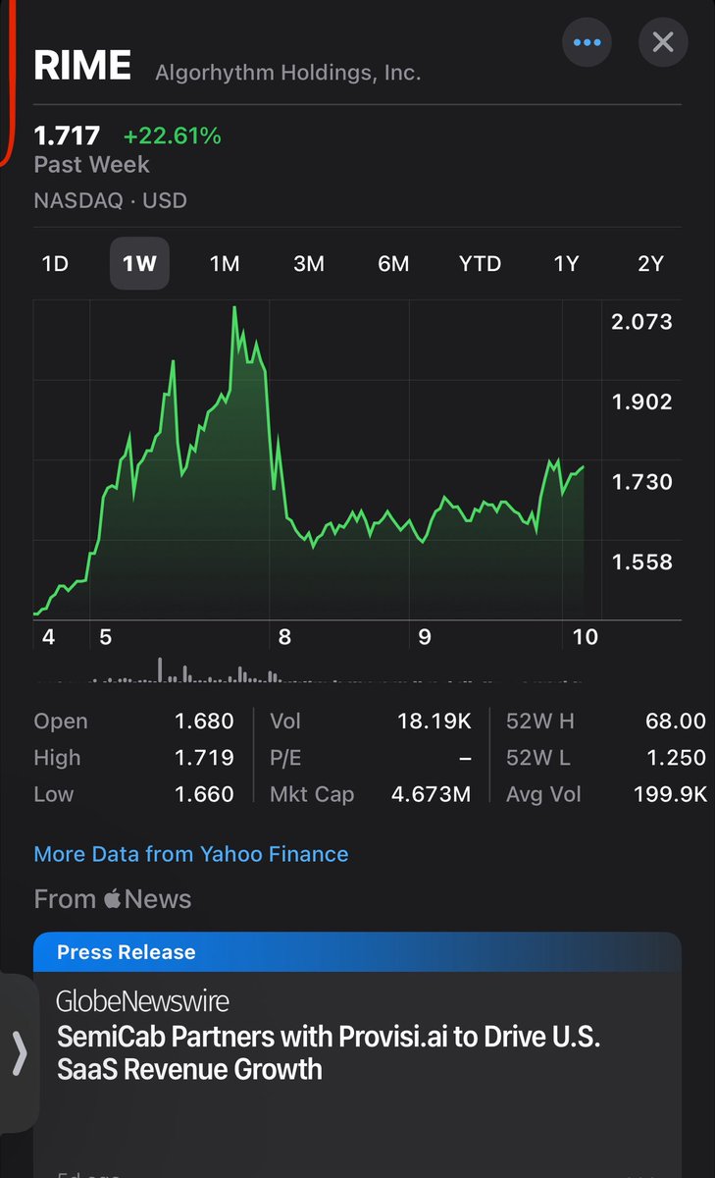Tap Algorhythm Holdings, Inc. company name

[x=288, y=73]
